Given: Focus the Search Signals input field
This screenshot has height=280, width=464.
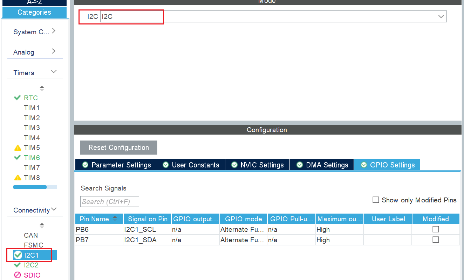Looking at the screenshot, I should click(110, 202).
